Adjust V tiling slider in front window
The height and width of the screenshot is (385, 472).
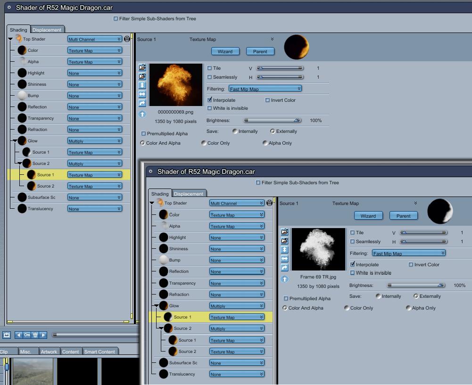(x=423, y=232)
